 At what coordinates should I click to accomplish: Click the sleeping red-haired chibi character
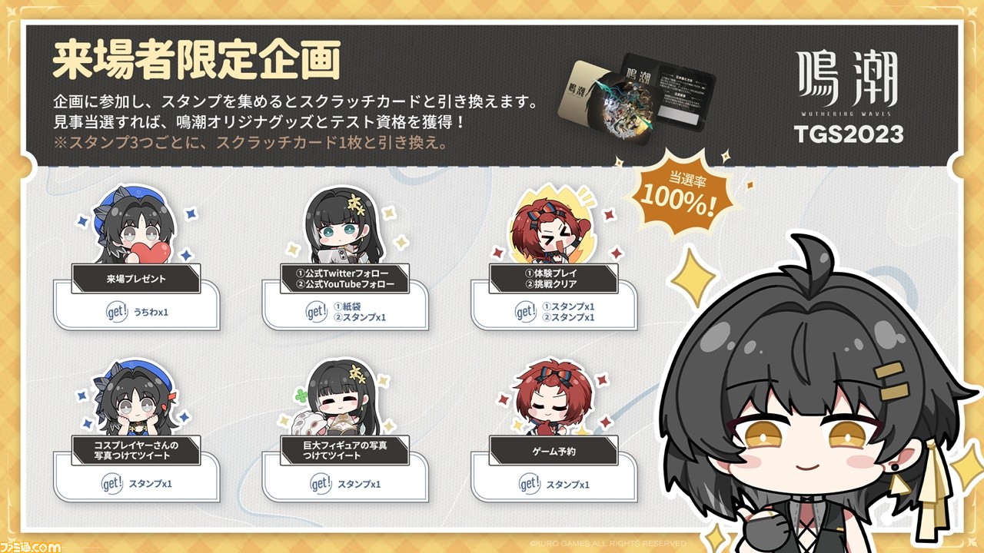(551, 397)
